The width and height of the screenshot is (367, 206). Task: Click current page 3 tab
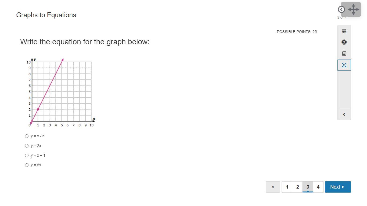308,187
